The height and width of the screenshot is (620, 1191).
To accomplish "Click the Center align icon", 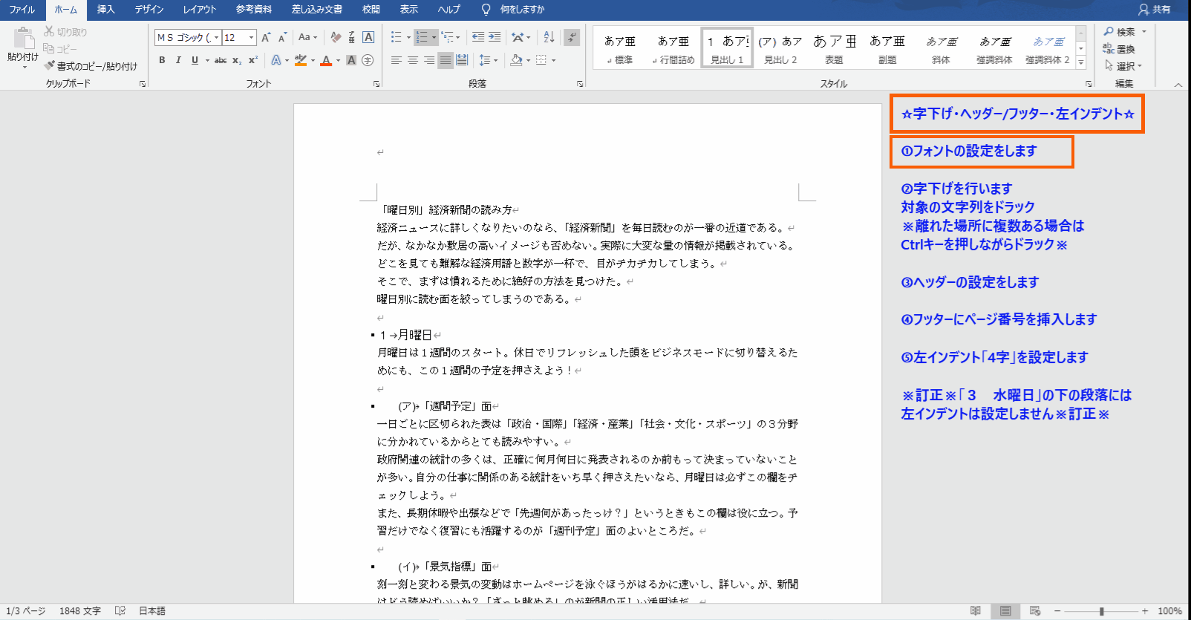I will (x=413, y=60).
